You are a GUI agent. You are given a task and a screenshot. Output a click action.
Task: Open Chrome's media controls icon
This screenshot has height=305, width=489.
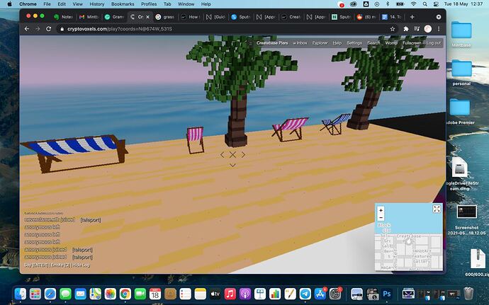click(x=417, y=29)
